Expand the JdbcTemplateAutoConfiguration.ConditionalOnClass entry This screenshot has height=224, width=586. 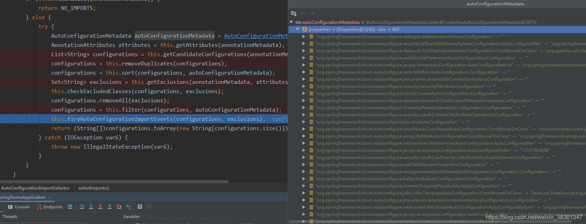(304, 193)
